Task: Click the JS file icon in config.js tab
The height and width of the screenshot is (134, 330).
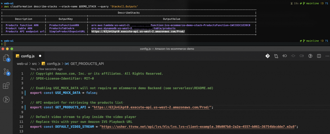Action: pos(18,56)
